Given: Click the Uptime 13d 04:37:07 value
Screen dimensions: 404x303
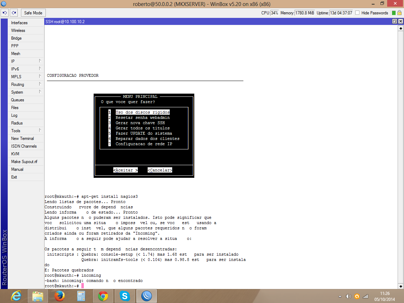Looking at the screenshot, I should (x=341, y=13).
